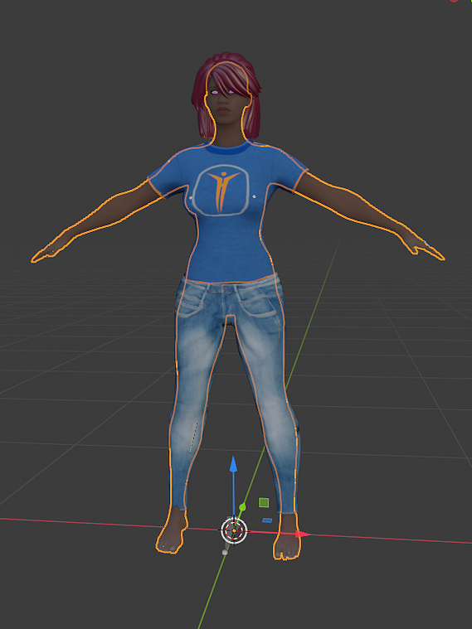Click the blue Z-axis move gizmo arrow
Image resolution: width=472 pixels, height=629 pixels.
[x=233, y=464]
